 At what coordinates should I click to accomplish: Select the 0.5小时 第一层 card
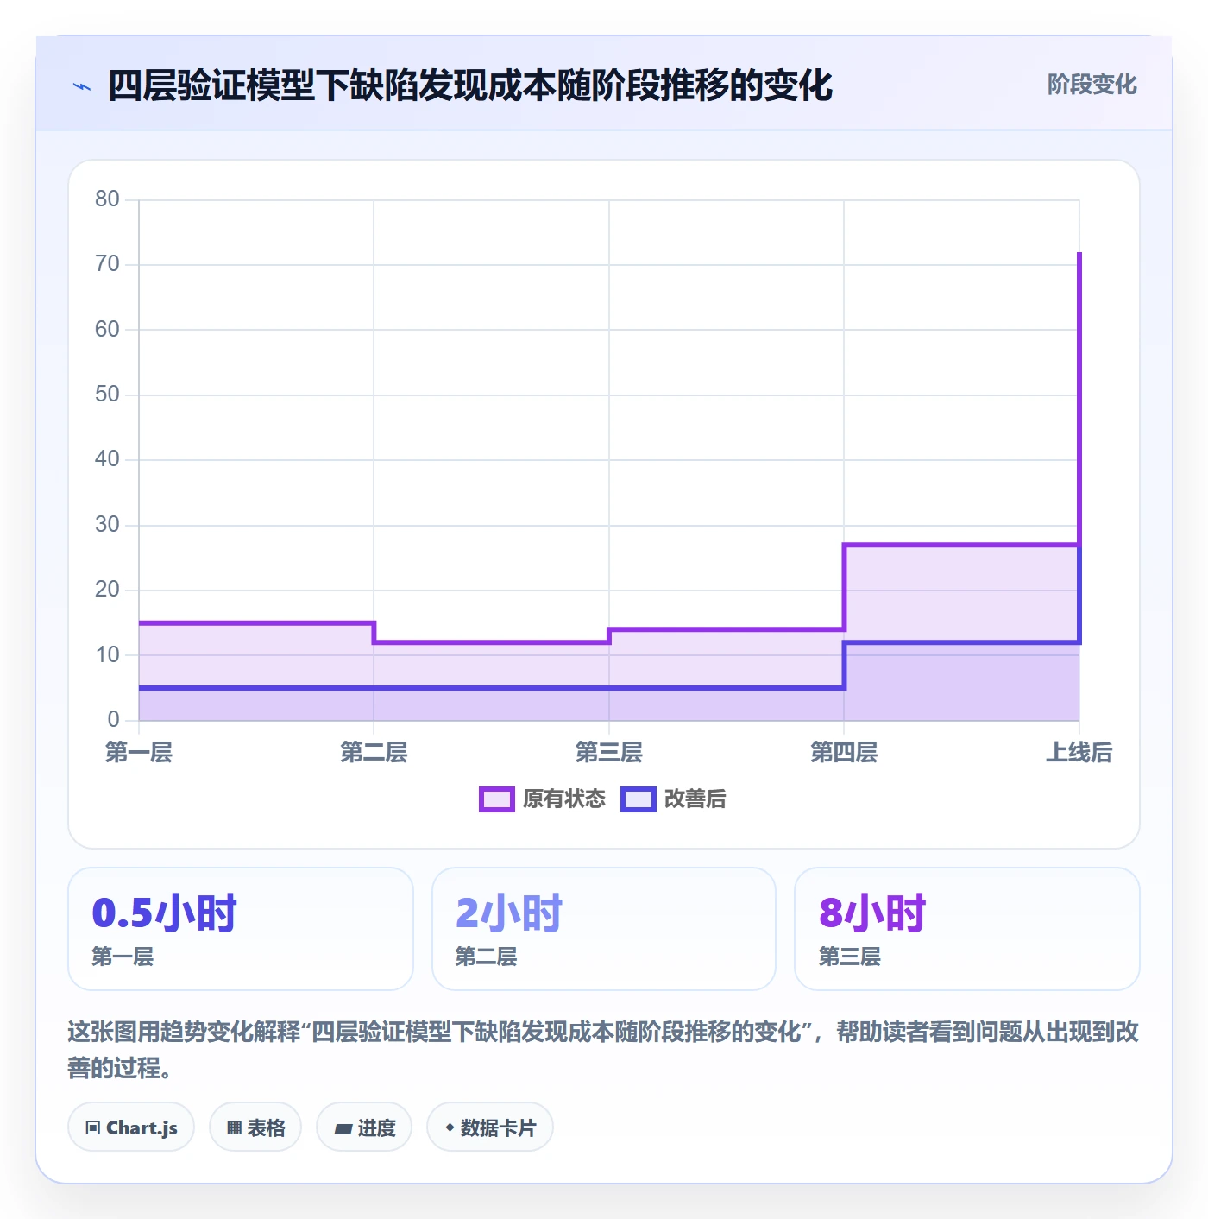tap(241, 929)
